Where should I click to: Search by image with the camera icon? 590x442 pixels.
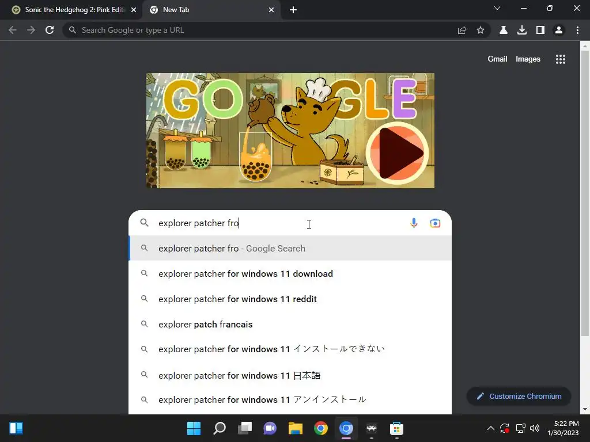point(435,223)
